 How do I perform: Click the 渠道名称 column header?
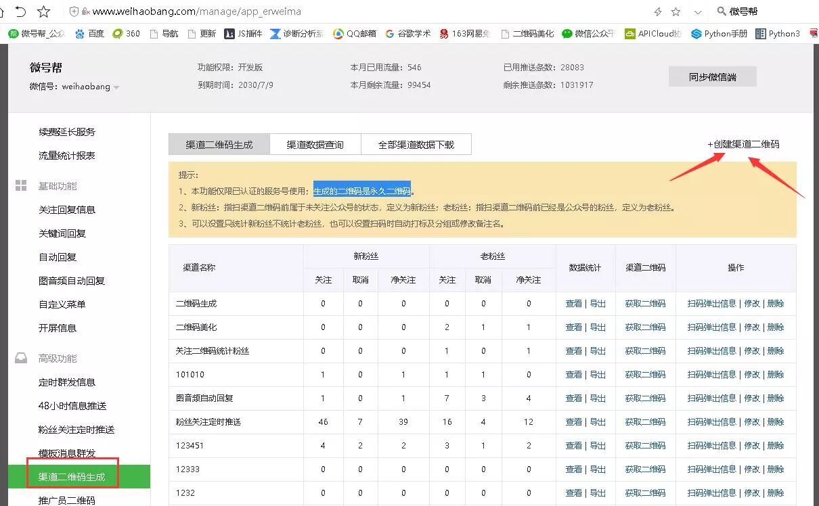[x=199, y=268]
